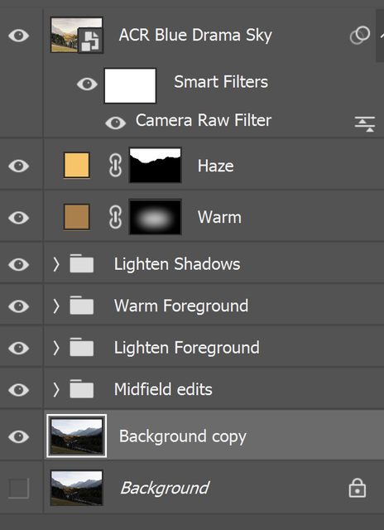
Task: Click the Midfield edits folder icon
Action: 81,388
